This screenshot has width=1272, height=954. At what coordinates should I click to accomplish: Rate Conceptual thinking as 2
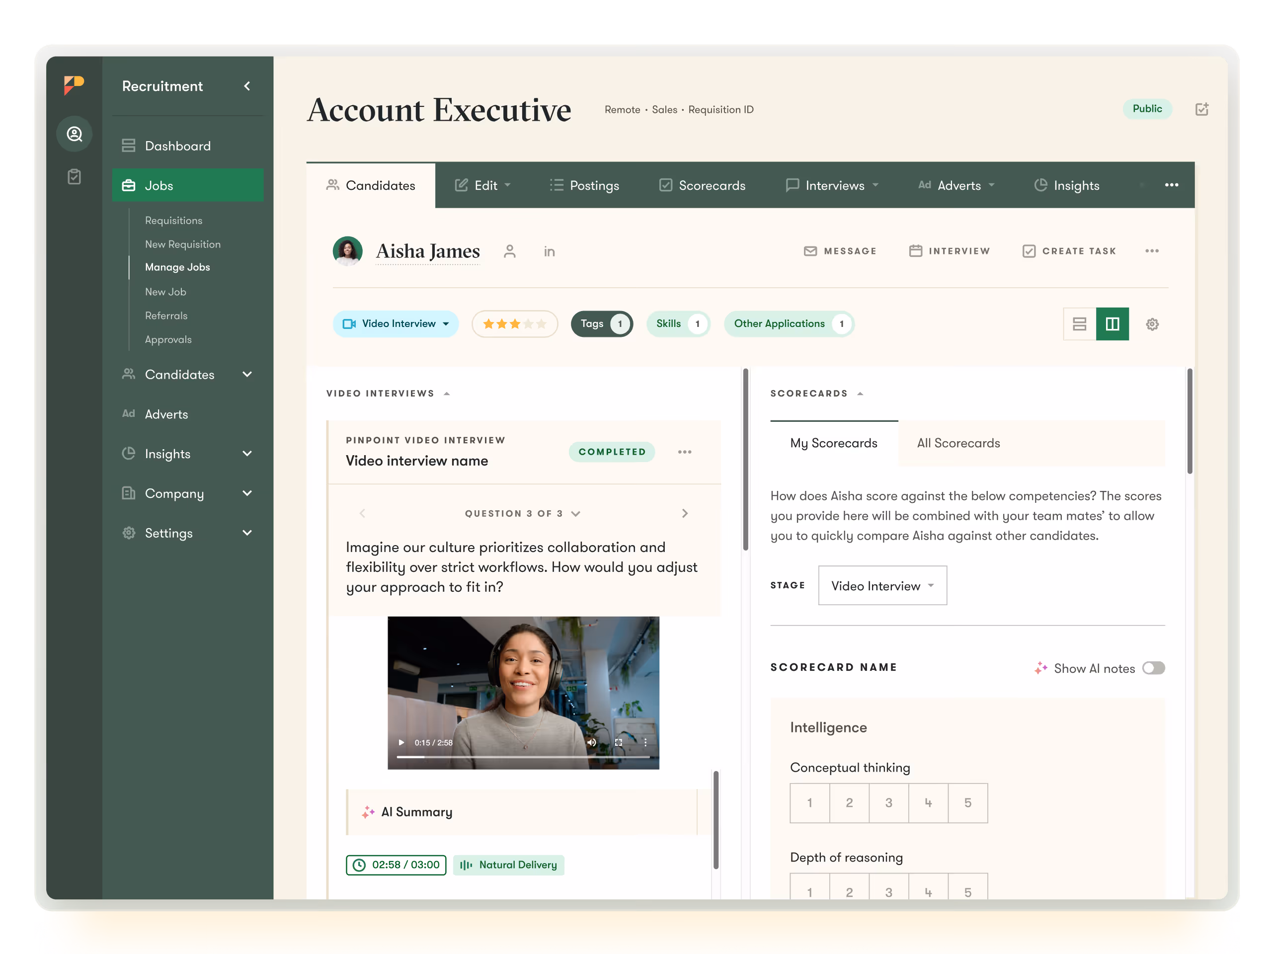point(849,803)
